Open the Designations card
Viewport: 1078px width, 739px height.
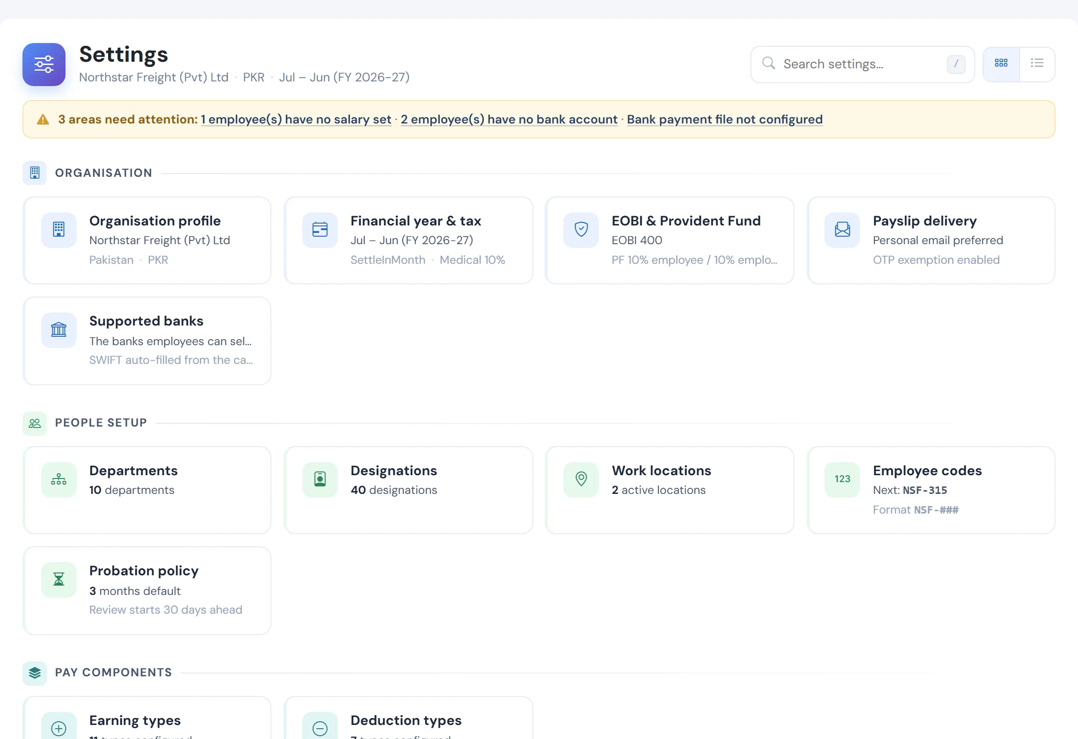coord(408,490)
